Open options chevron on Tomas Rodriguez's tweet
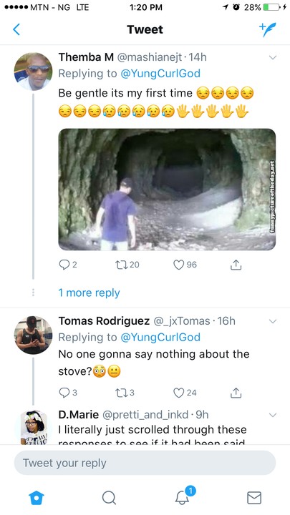 click(x=273, y=321)
